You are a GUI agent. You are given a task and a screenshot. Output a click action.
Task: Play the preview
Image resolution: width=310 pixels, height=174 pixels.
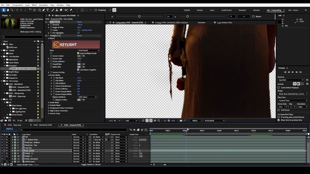[293, 72]
